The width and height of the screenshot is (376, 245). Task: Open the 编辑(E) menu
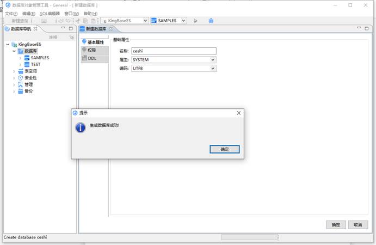(x=29, y=14)
